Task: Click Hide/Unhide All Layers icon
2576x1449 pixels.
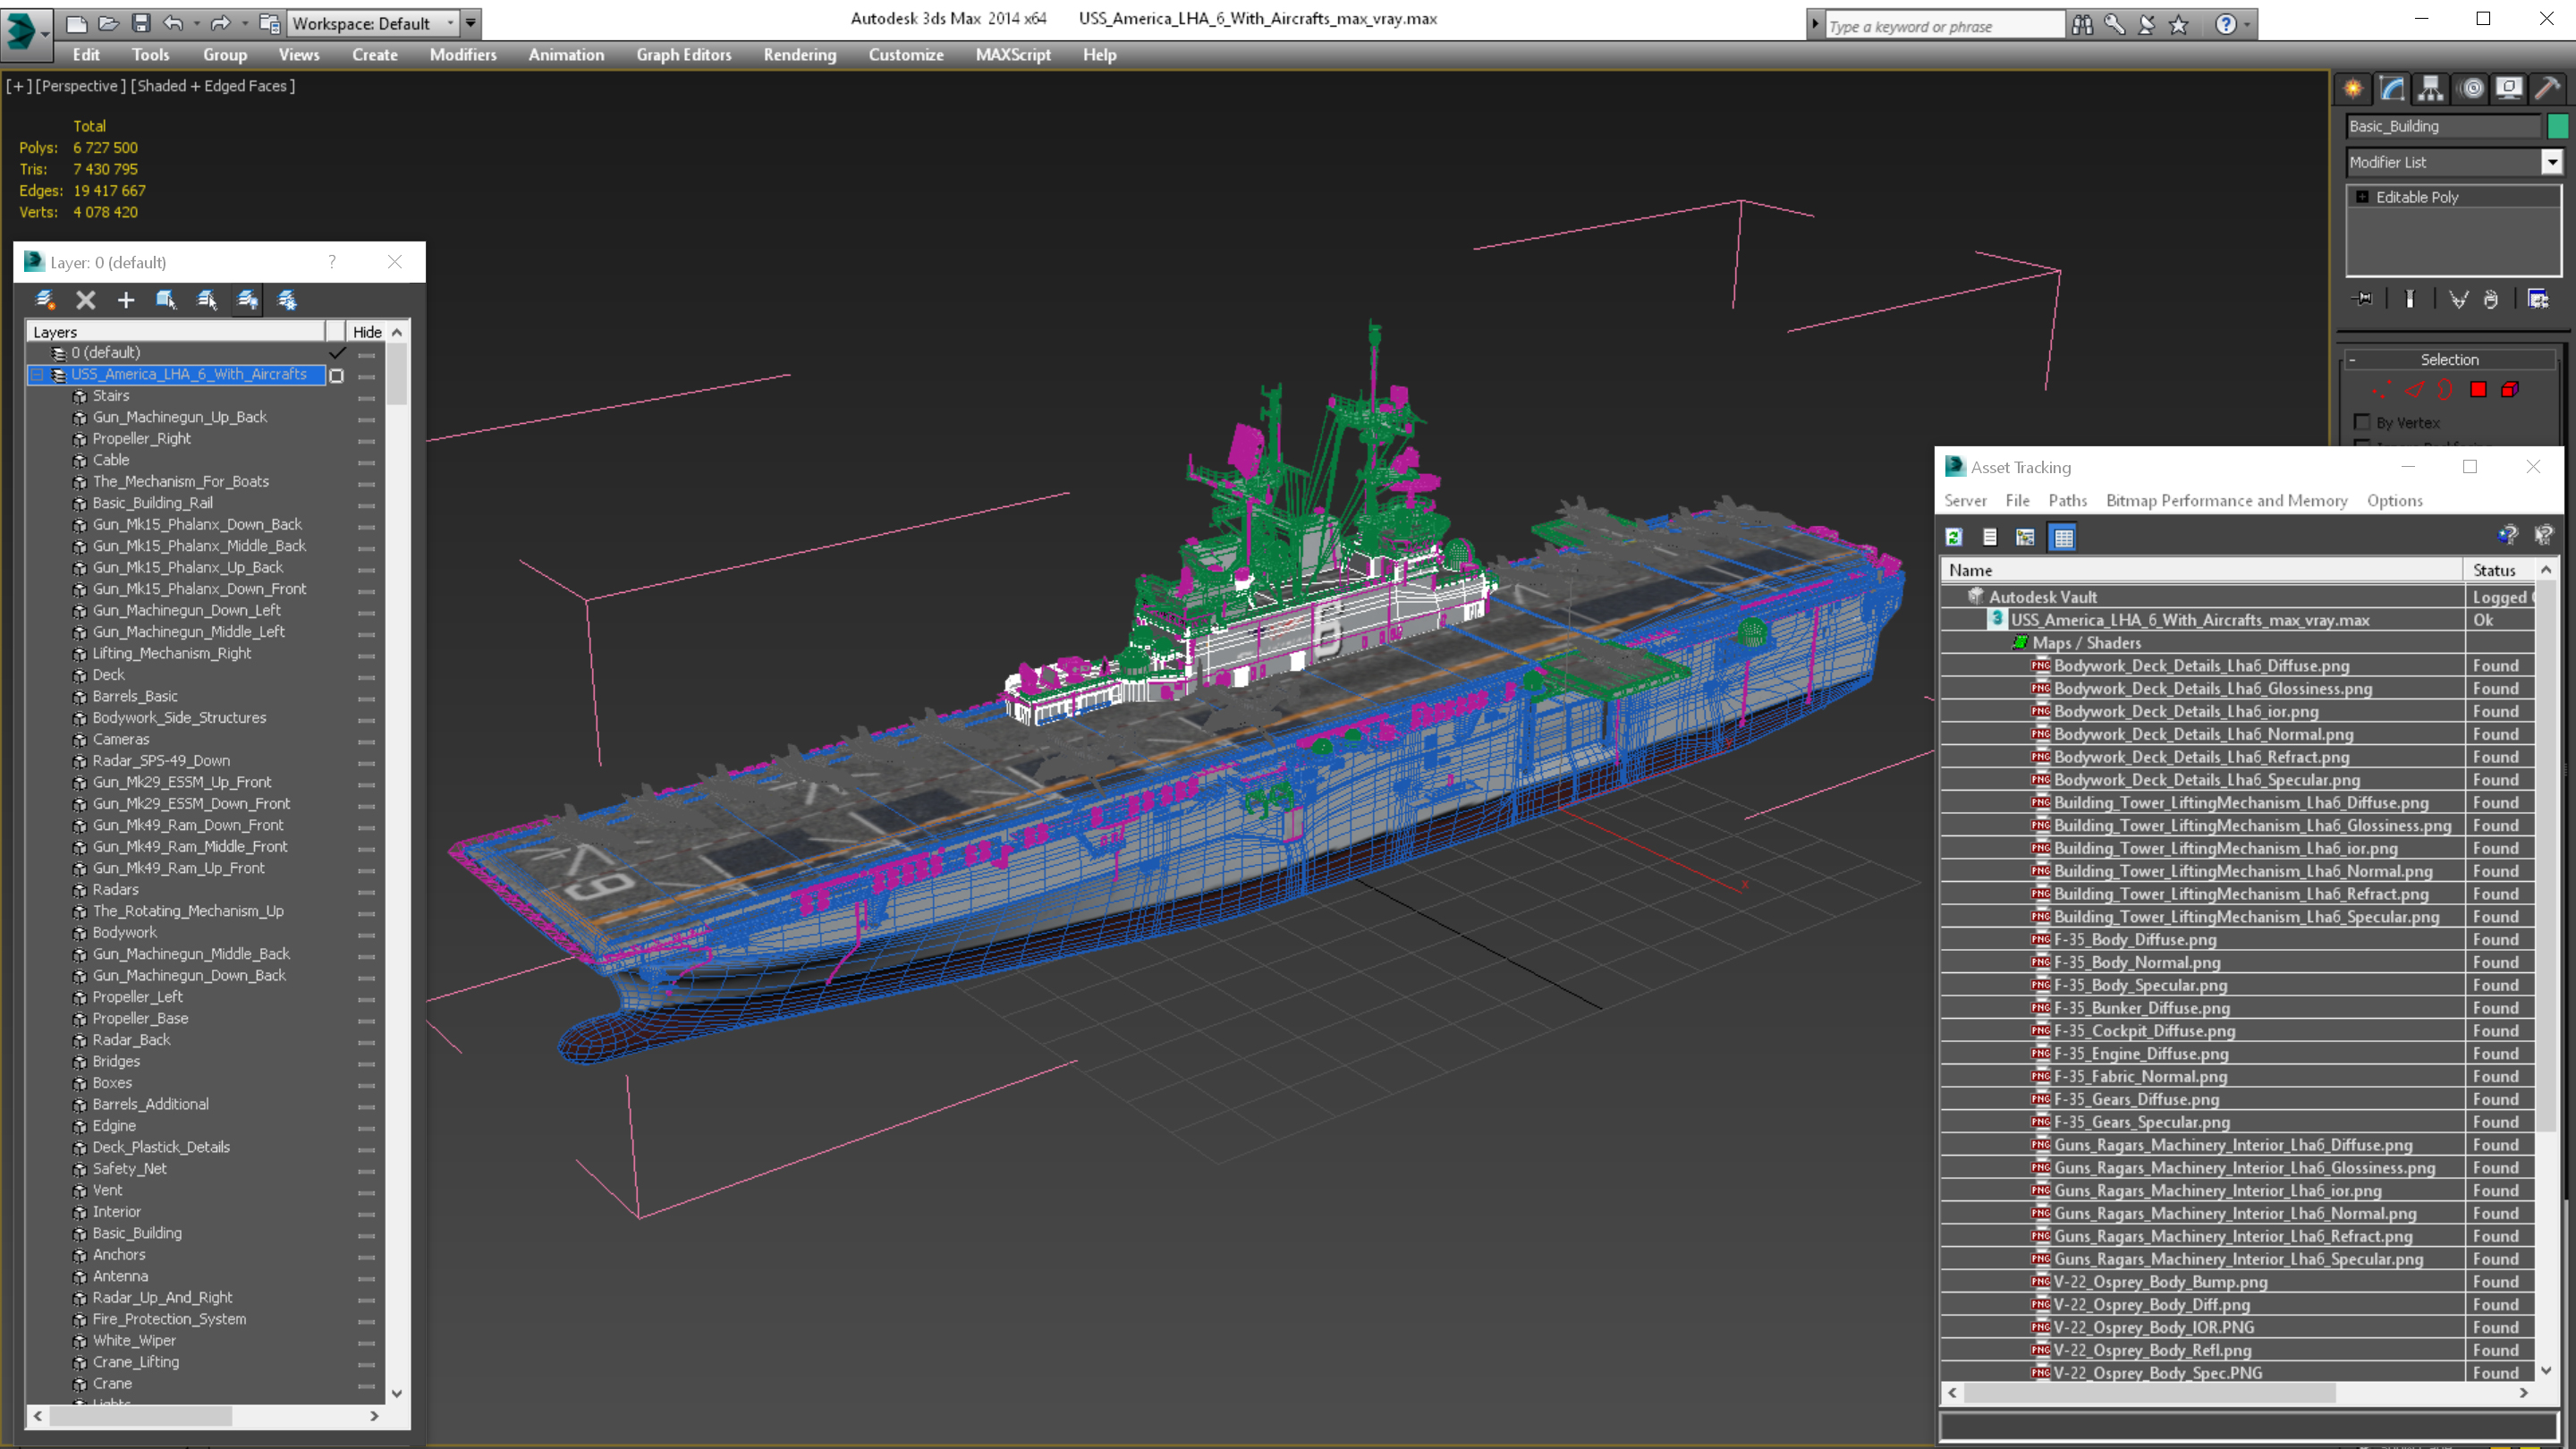Action: (x=247, y=299)
